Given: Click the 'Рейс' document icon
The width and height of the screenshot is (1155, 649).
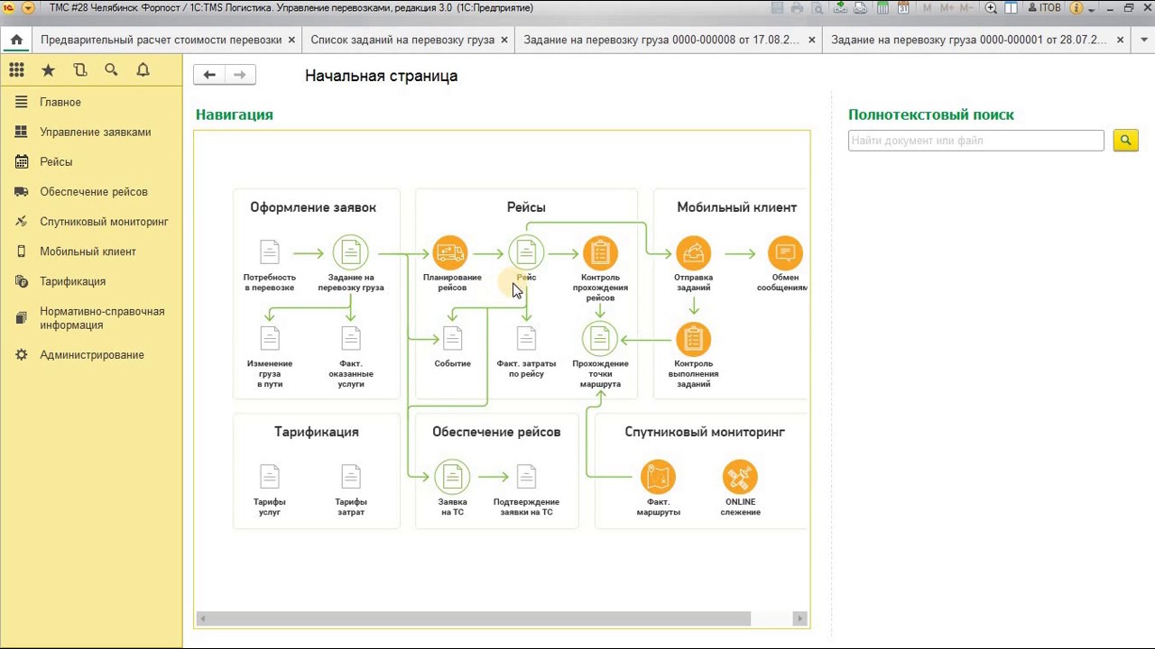Looking at the screenshot, I should click(526, 253).
